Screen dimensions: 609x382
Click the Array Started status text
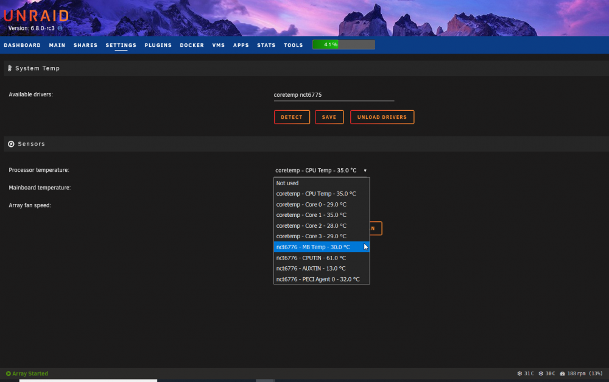(30, 373)
